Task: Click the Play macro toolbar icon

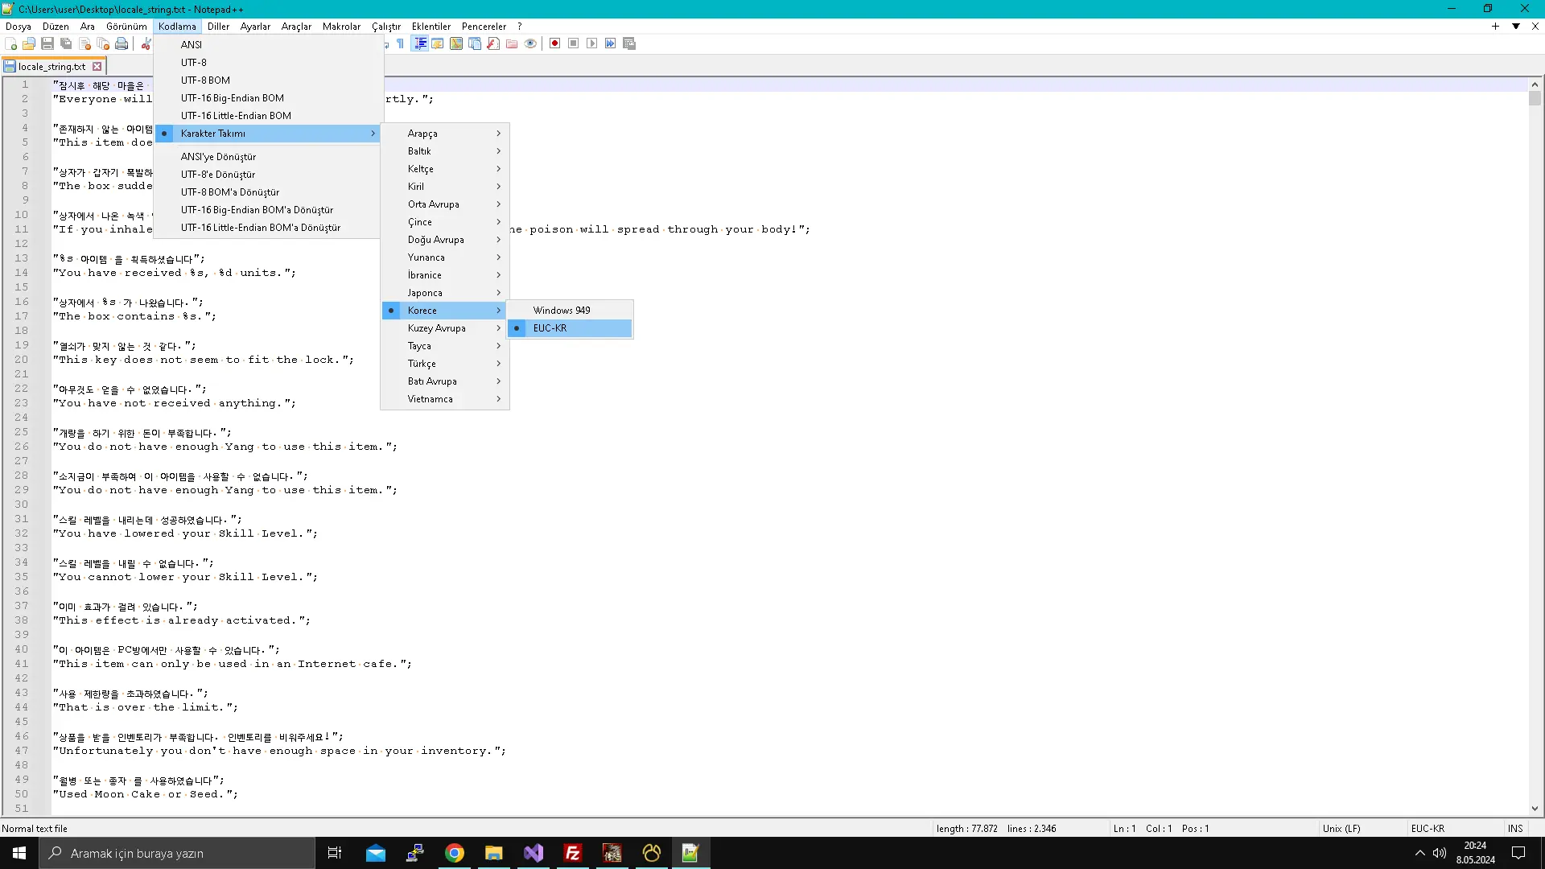Action: pos(591,43)
